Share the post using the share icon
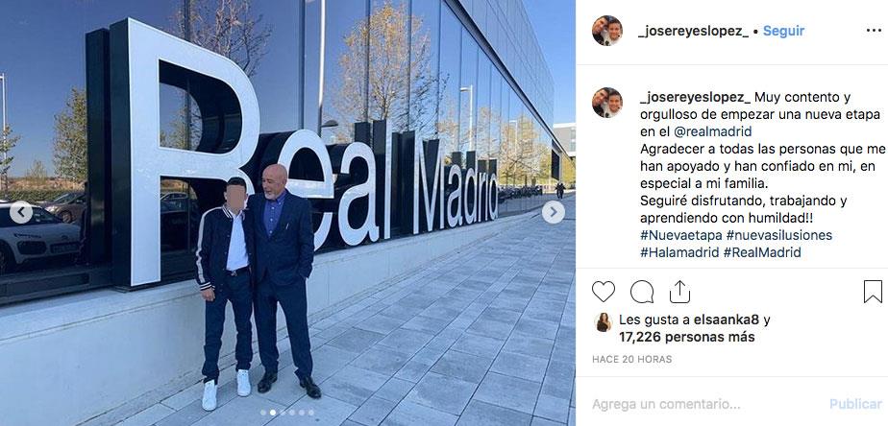Image resolution: width=888 pixels, height=426 pixels. pyautogui.click(x=679, y=292)
